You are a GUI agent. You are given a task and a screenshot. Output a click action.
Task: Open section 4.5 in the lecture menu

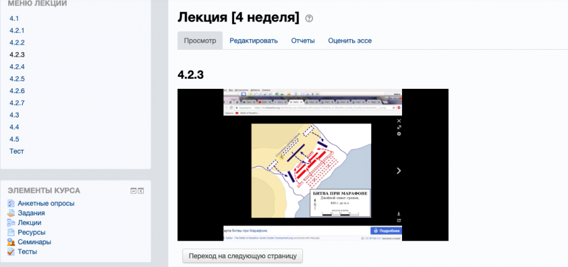(14, 139)
